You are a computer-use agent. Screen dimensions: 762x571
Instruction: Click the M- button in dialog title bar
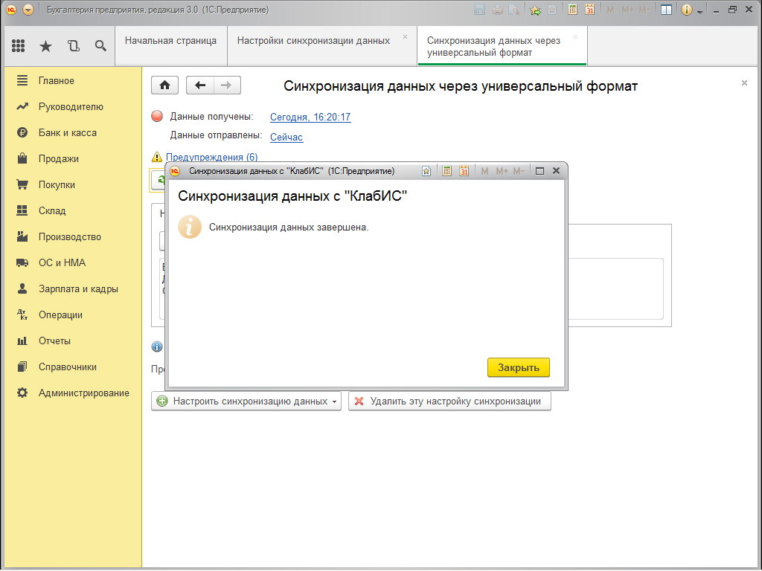coord(519,171)
